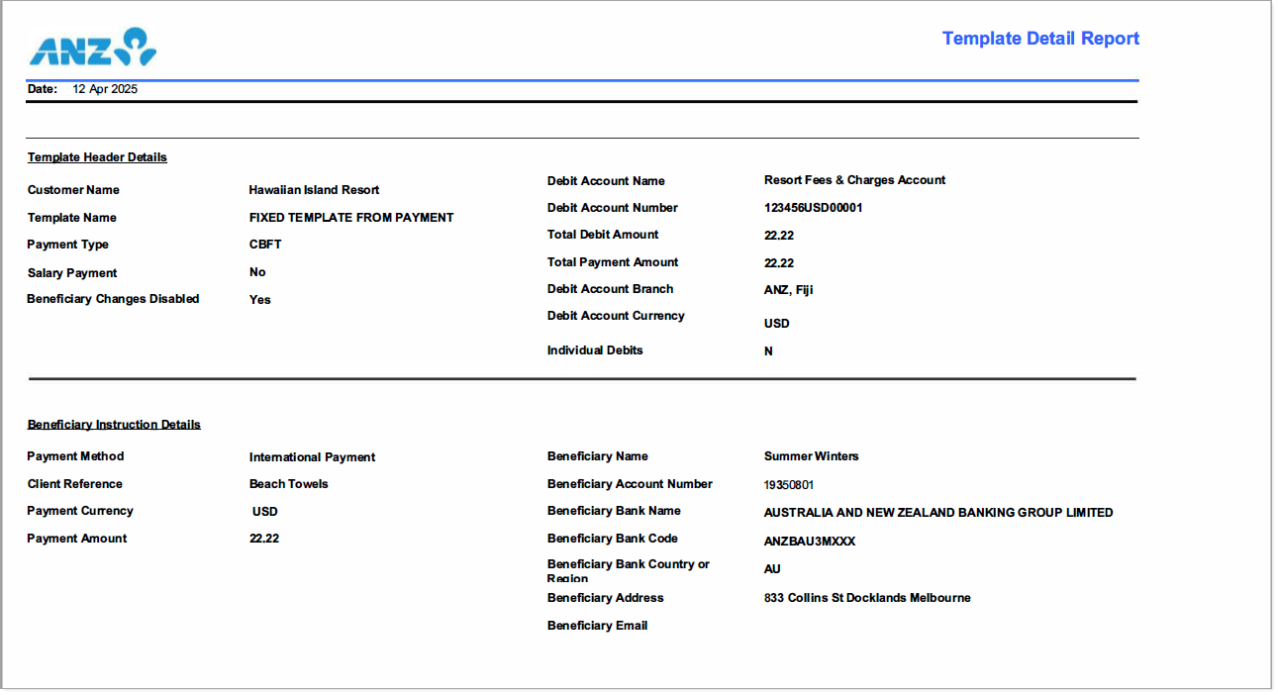This screenshot has width=1278, height=695.
Task: Select the Payment Method International Payment
Action: 312,456
